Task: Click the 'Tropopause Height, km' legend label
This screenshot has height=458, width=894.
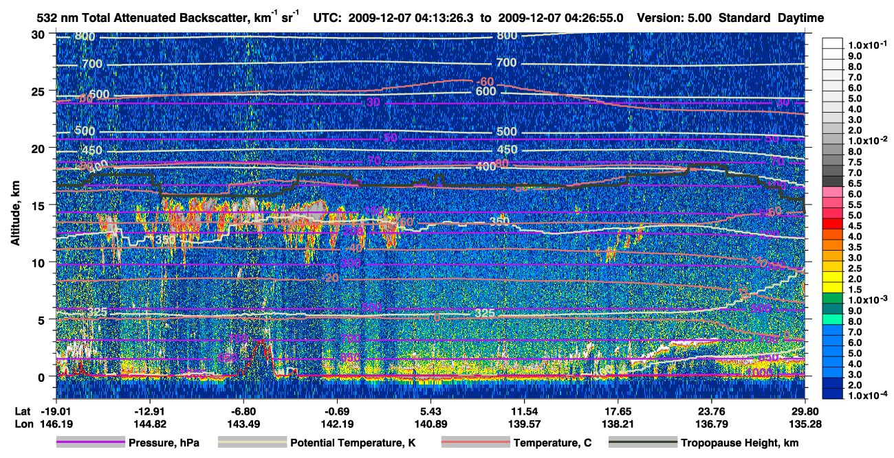Action: pyautogui.click(x=740, y=443)
